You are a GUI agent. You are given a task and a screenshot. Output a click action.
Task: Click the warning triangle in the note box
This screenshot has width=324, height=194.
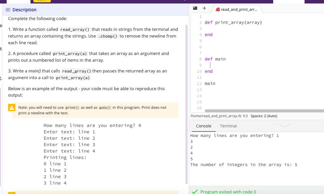(x=11, y=107)
